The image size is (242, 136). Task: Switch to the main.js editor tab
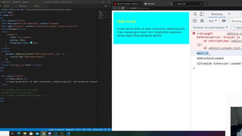coord(23,6)
